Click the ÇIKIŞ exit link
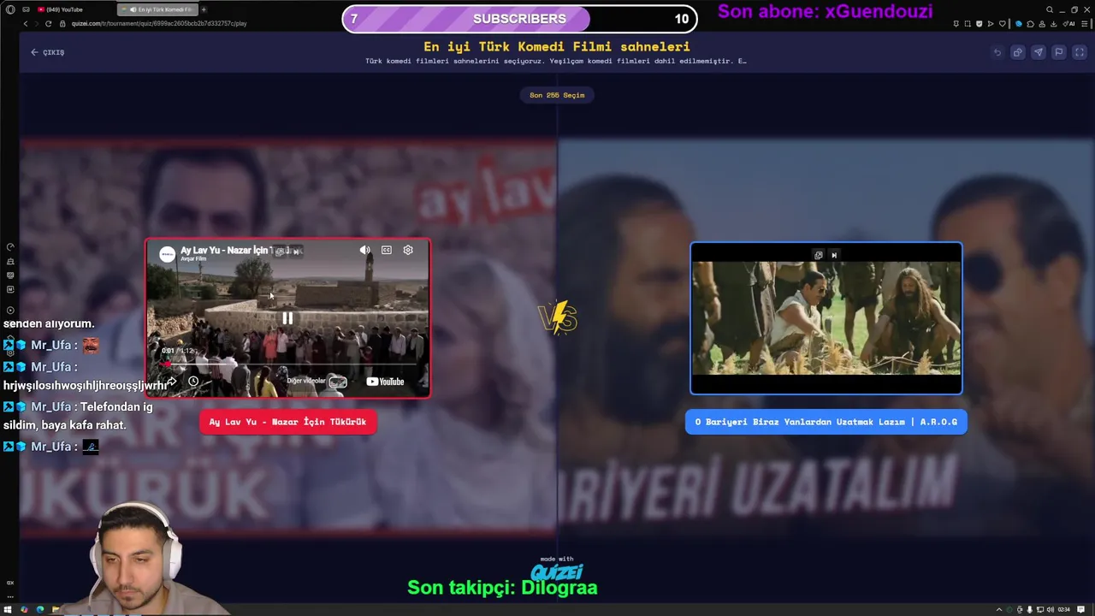The width and height of the screenshot is (1095, 616). [x=48, y=52]
